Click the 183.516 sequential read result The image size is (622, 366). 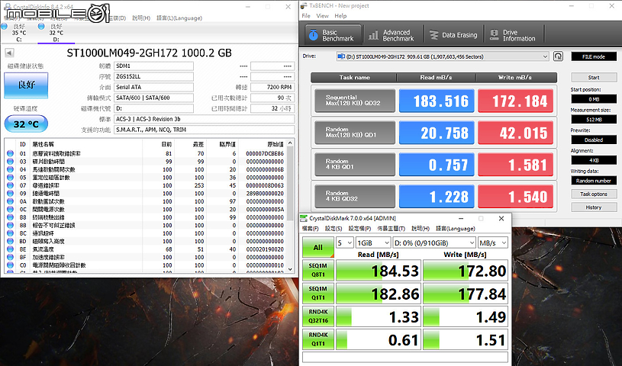click(x=437, y=101)
